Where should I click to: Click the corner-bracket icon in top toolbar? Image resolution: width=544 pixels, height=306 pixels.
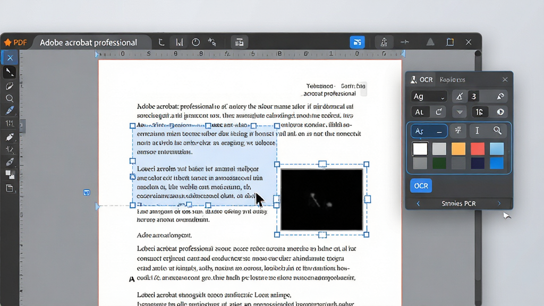(x=161, y=42)
